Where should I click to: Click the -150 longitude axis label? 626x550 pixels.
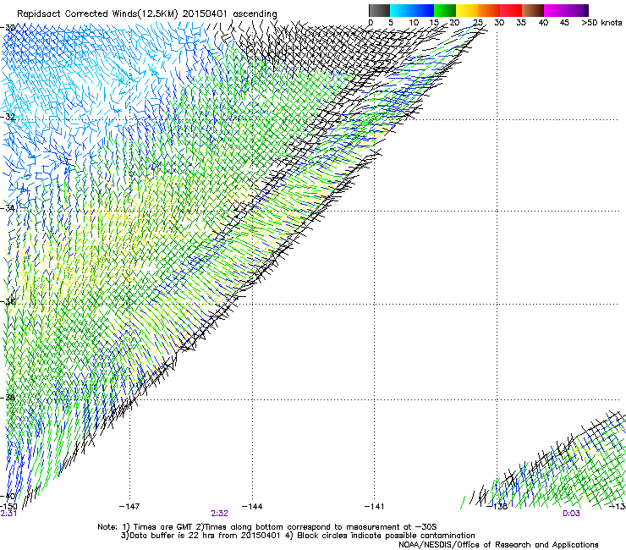click(8, 507)
